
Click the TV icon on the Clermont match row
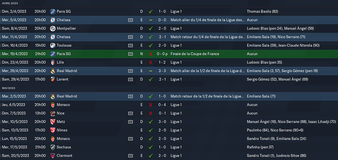coord(131,156)
